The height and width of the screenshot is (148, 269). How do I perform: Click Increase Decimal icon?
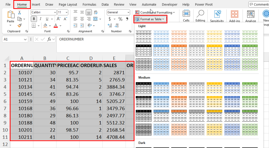(110, 25)
